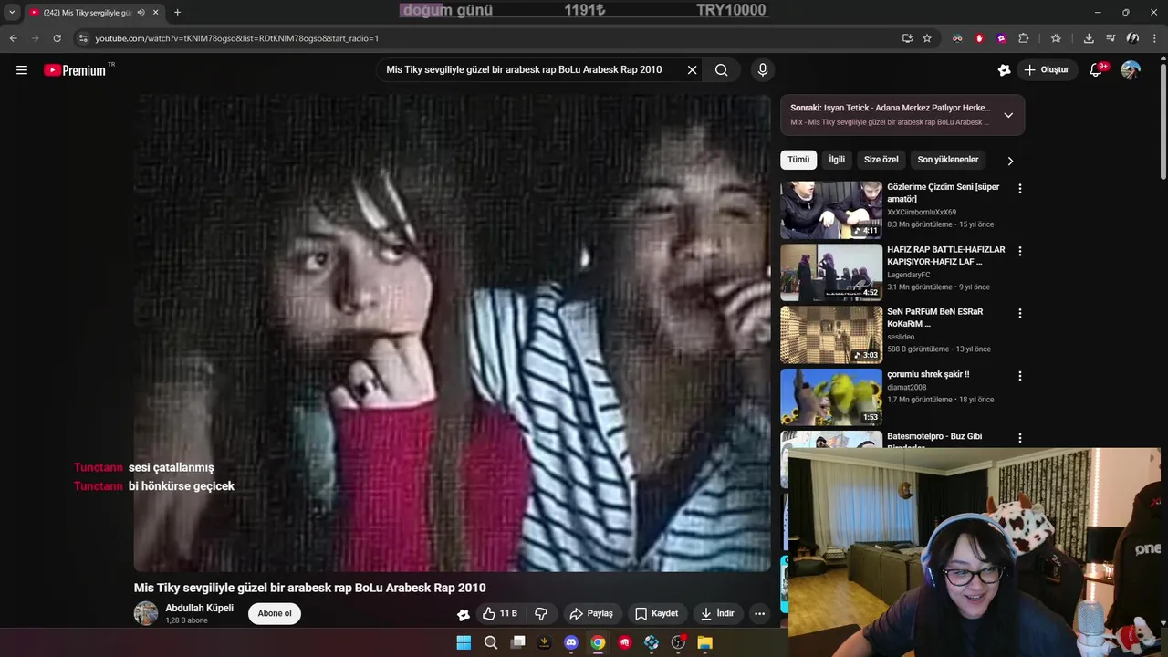The image size is (1168, 657).
Task: Open the purple star extension icon
Action: [1001, 38]
